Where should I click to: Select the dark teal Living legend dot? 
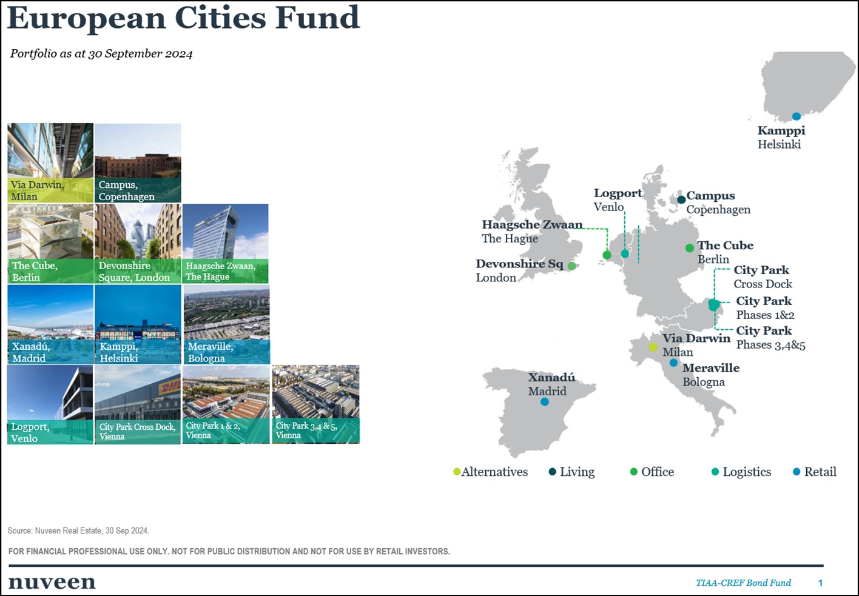tap(553, 472)
